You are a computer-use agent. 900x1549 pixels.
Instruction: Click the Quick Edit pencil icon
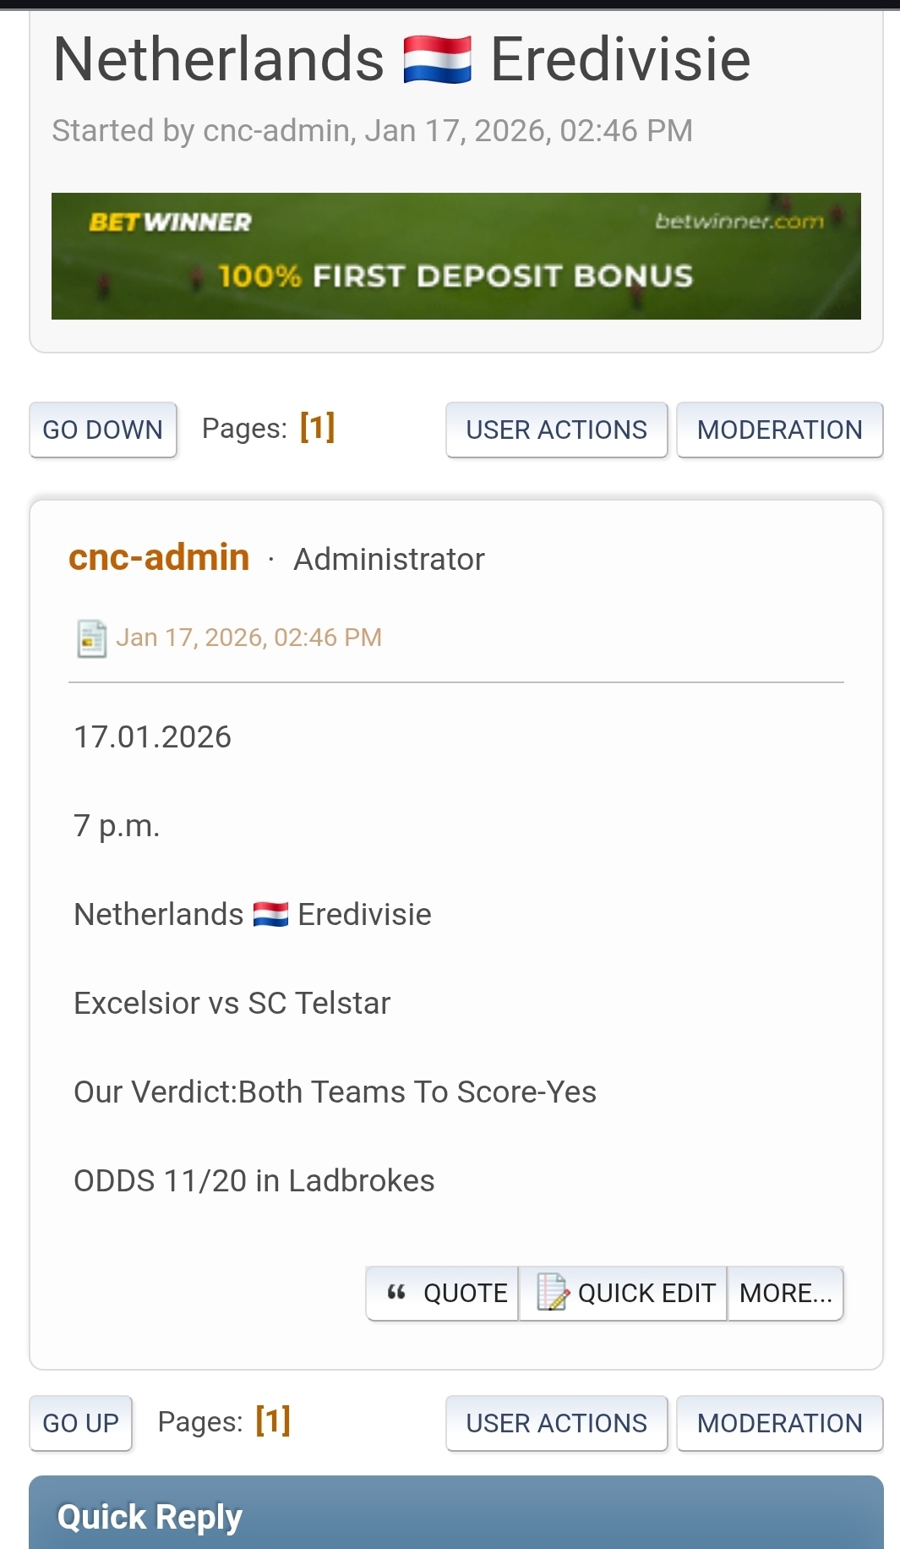tap(553, 1292)
